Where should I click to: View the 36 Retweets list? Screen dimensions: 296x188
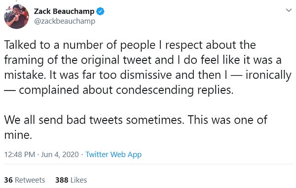pyautogui.click(x=25, y=180)
